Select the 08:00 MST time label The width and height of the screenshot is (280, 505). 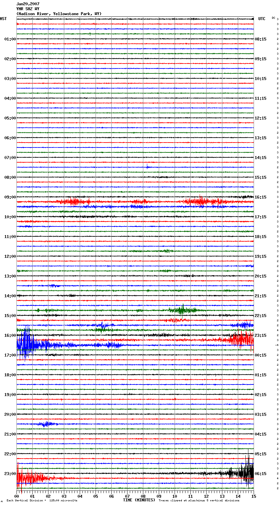click(x=10, y=177)
